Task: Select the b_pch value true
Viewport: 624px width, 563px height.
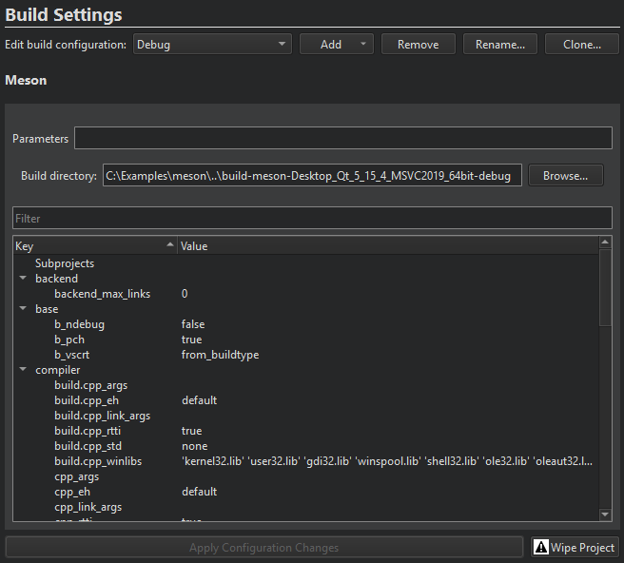Action: tap(191, 340)
